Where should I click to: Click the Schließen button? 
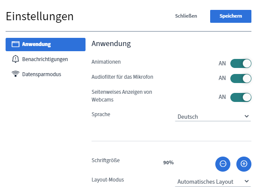tap(186, 16)
